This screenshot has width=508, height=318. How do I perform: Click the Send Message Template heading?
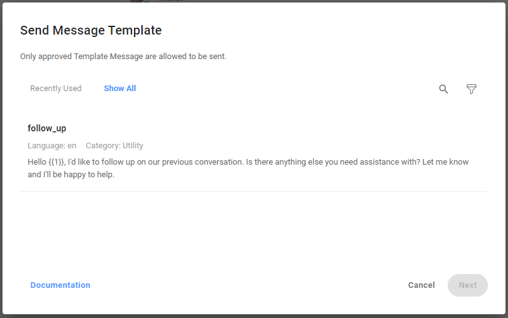[x=91, y=30]
